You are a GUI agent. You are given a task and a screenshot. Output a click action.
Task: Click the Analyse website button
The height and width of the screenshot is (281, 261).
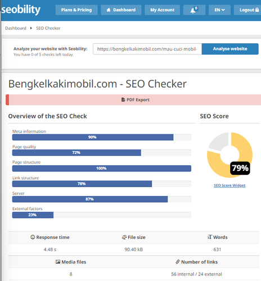tap(230, 49)
